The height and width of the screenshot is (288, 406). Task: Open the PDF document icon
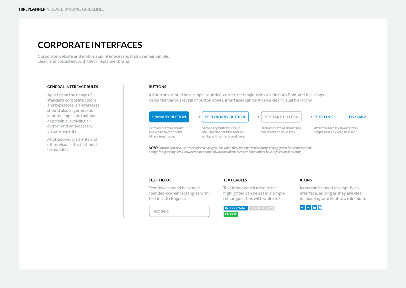320,207
